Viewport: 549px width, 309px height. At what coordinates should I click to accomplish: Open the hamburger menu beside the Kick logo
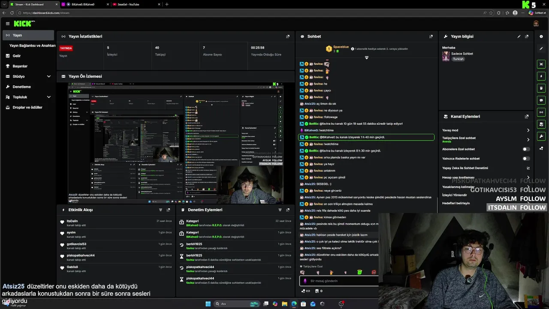click(x=7, y=24)
